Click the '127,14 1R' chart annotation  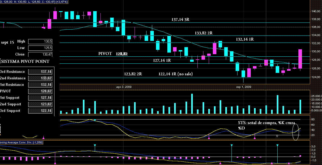pos(162,60)
